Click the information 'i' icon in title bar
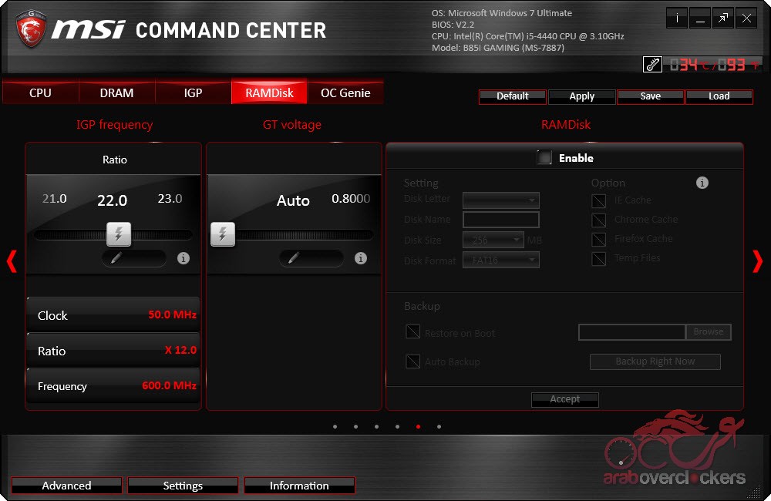771x501 pixels. point(677,19)
